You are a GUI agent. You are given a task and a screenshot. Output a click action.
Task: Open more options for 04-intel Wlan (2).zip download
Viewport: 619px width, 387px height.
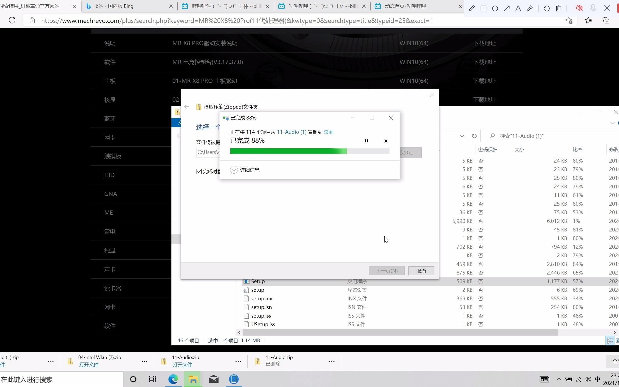145,361
